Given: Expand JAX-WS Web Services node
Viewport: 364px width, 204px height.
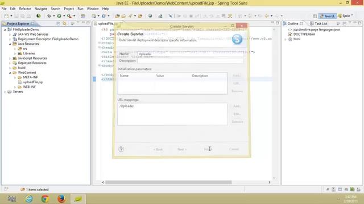Looking at the screenshot, I should [10, 34].
